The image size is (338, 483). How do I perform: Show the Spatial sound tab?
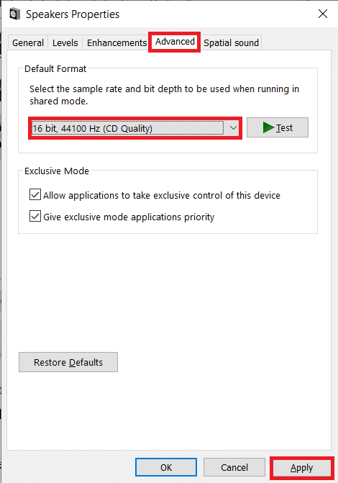[x=231, y=42]
